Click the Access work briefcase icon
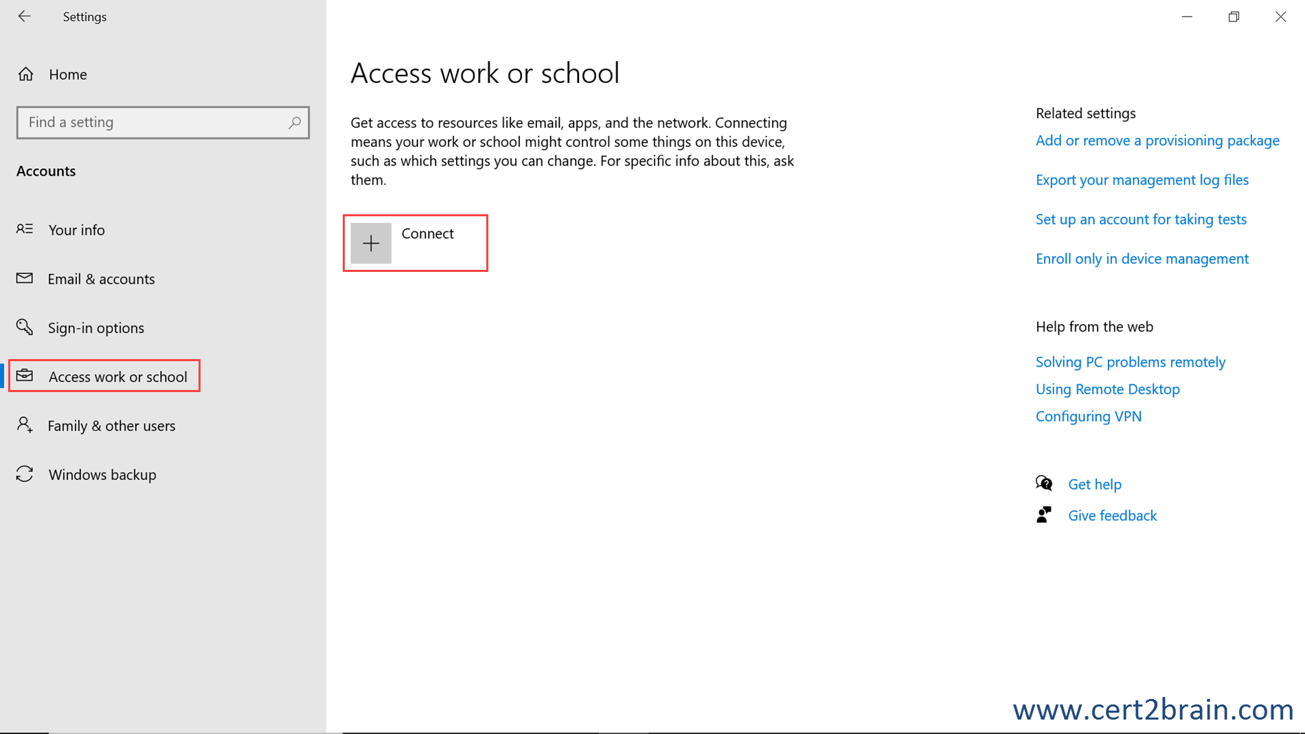 tap(25, 376)
